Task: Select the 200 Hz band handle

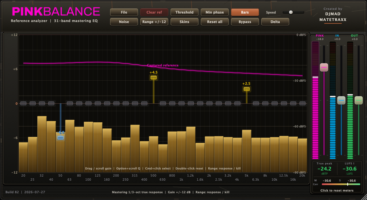Action: tap(116, 103)
